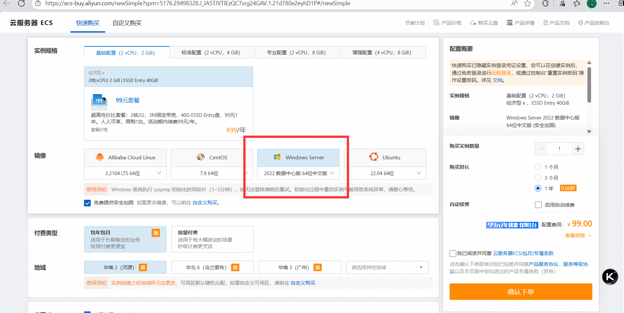Screen dimensions: 624x313
Task: Select the 基础配置 (2 vCPU, 2 GiB) tab
Action: click(x=127, y=53)
